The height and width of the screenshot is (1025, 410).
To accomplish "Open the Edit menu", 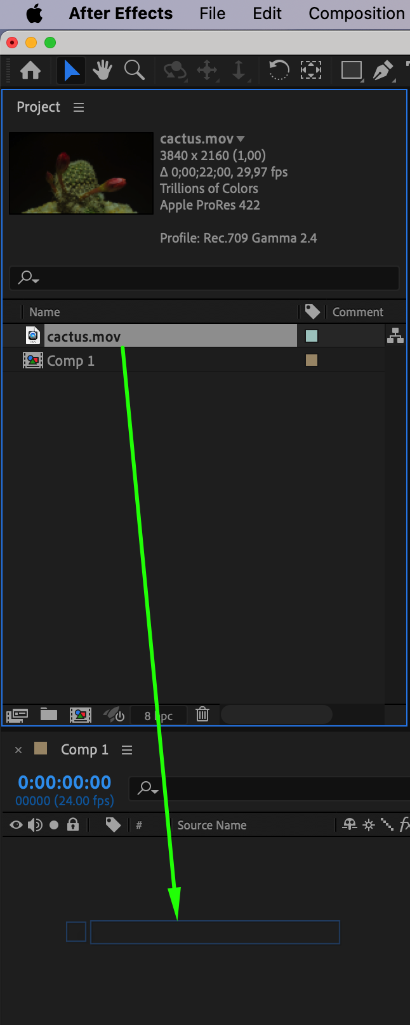I will pyautogui.click(x=267, y=13).
